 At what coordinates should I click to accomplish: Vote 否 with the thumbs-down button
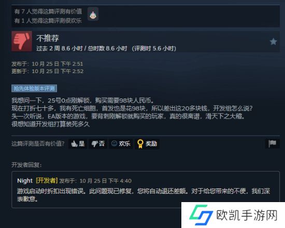(x=98, y=144)
